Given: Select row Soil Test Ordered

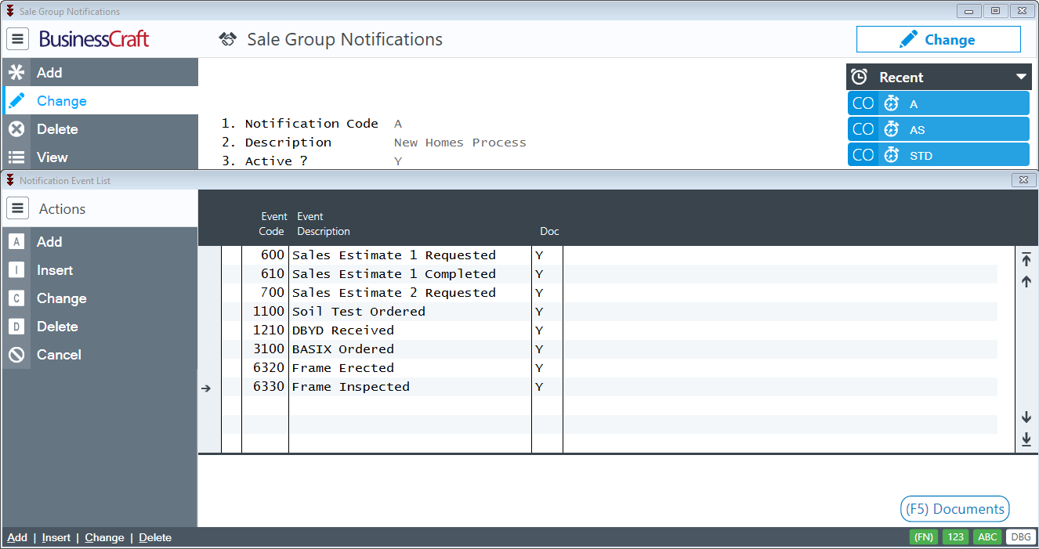Looking at the screenshot, I should point(609,312).
